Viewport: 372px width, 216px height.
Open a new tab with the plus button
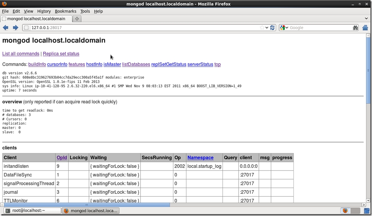click(77, 19)
